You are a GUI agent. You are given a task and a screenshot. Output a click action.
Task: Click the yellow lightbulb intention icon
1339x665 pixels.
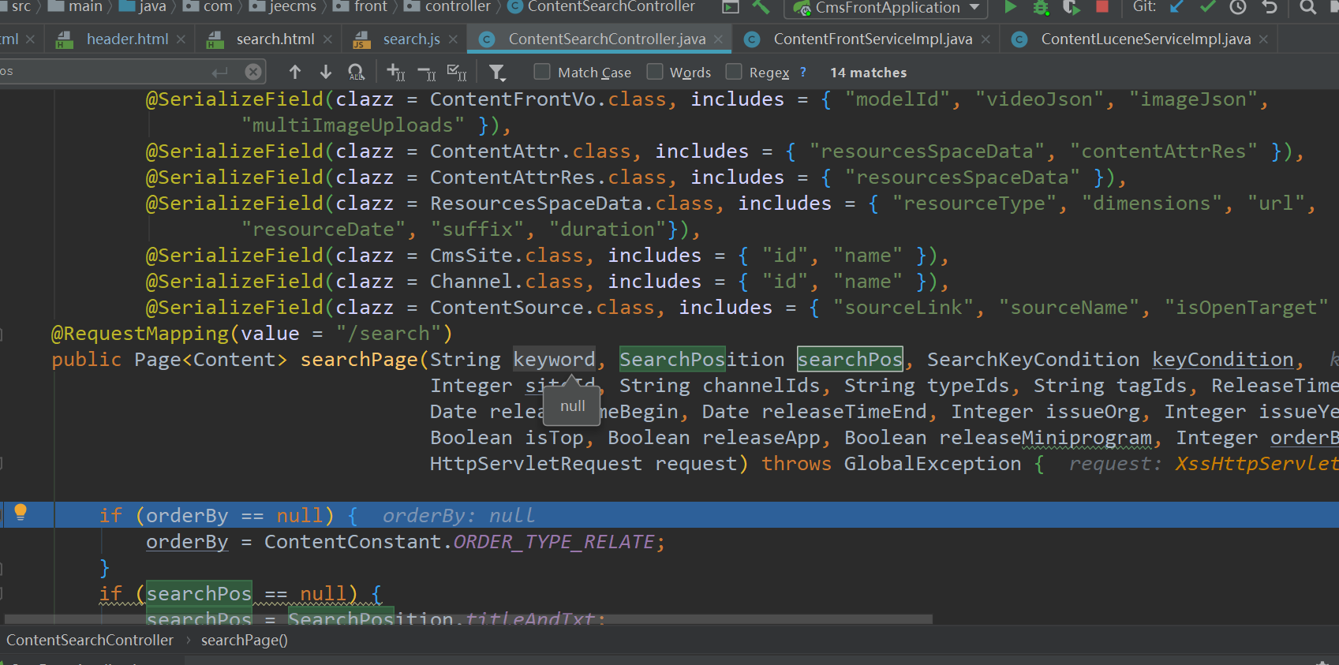21,512
